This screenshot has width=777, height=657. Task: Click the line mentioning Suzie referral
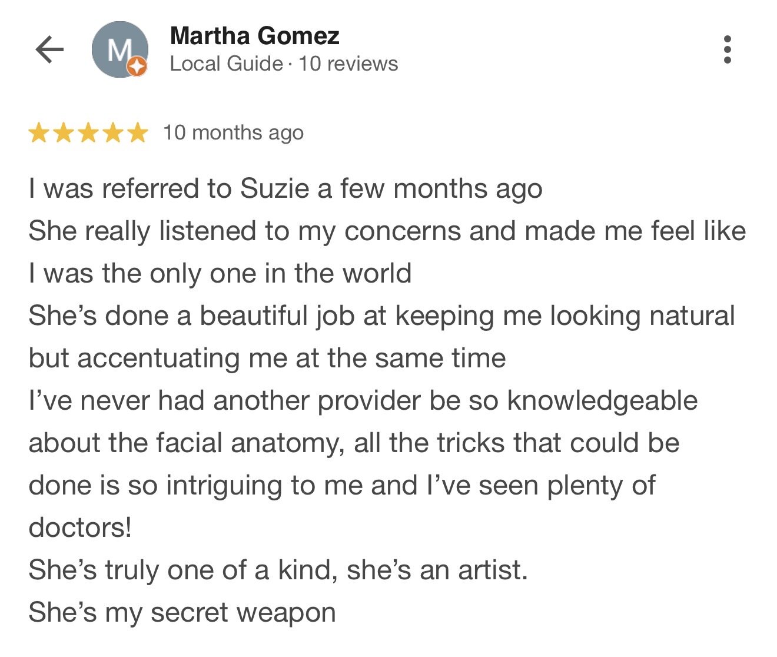285,189
